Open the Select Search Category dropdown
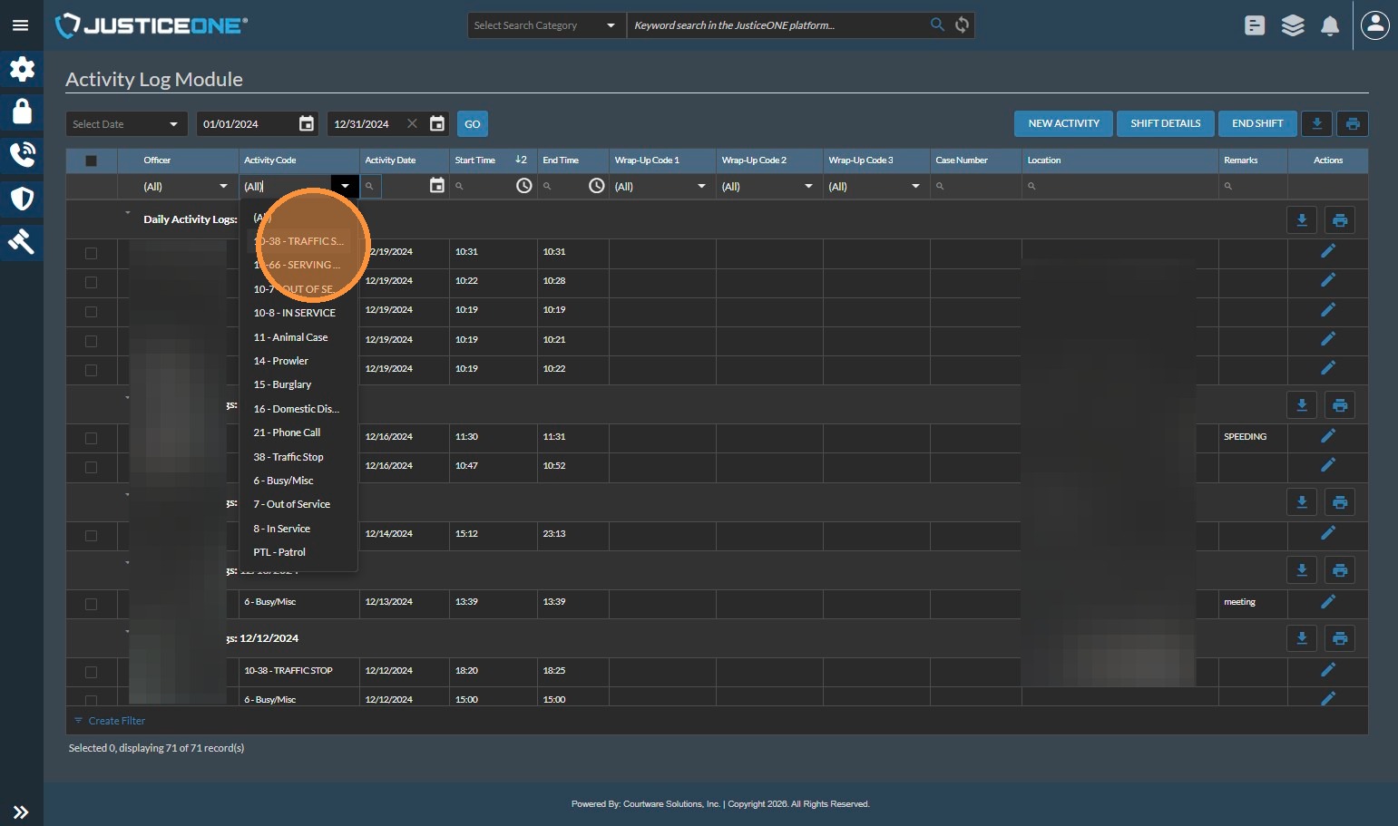 545,25
